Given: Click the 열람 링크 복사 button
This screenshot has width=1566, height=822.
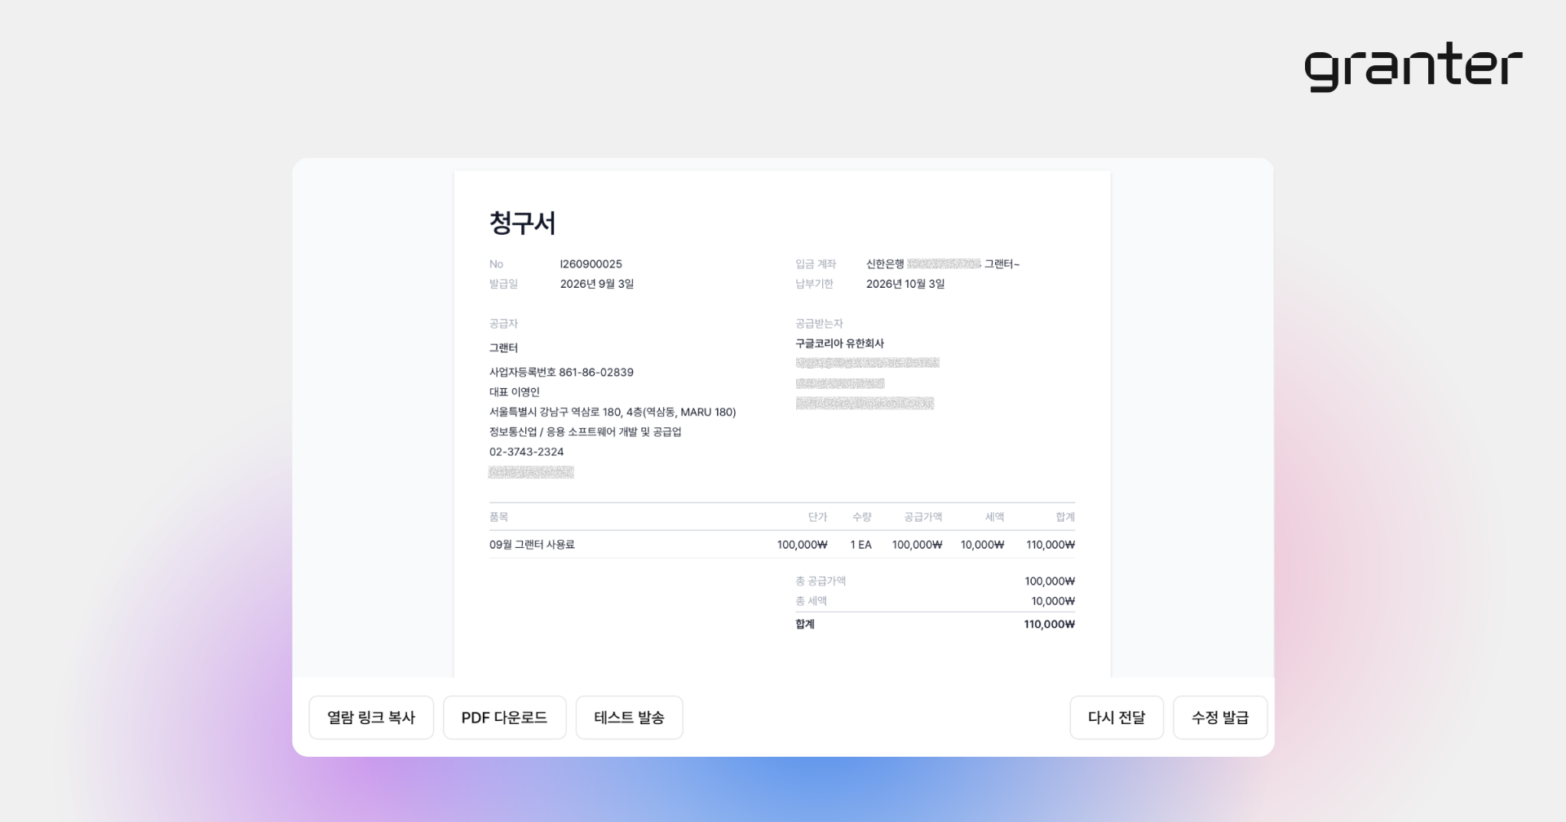Looking at the screenshot, I should pos(371,718).
